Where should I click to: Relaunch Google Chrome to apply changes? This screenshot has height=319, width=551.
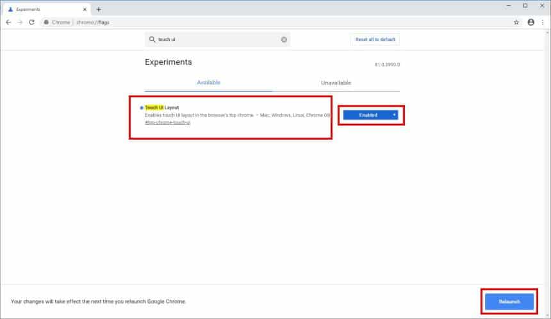click(x=509, y=302)
